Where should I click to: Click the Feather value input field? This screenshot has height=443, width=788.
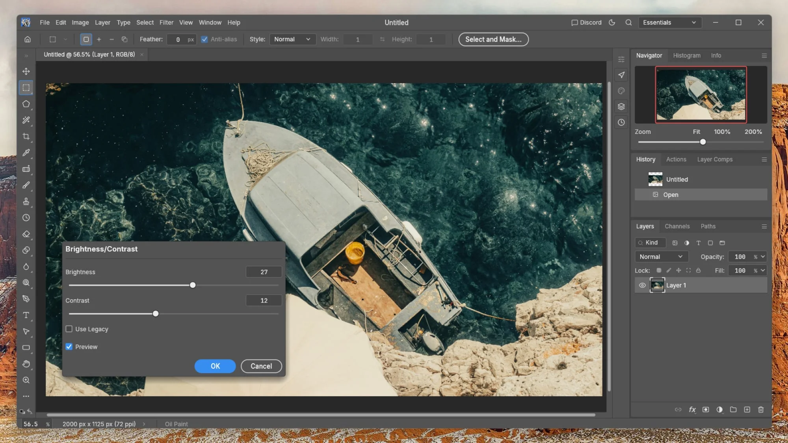(x=181, y=39)
